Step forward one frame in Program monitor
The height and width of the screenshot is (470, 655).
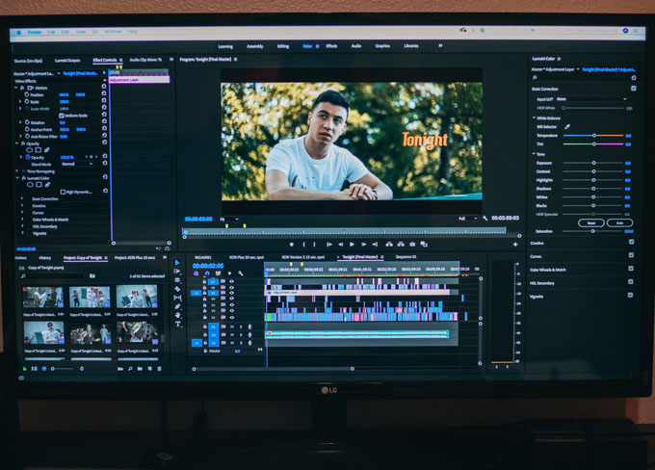click(363, 245)
